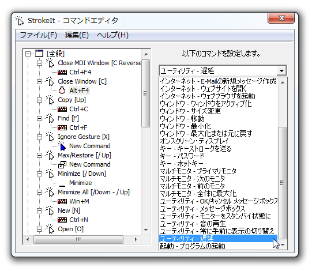Image resolution: width=312 pixels, height=271 pixels.
Task: Click the keyboard icon beside Win+M
Action: pos(62,202)
